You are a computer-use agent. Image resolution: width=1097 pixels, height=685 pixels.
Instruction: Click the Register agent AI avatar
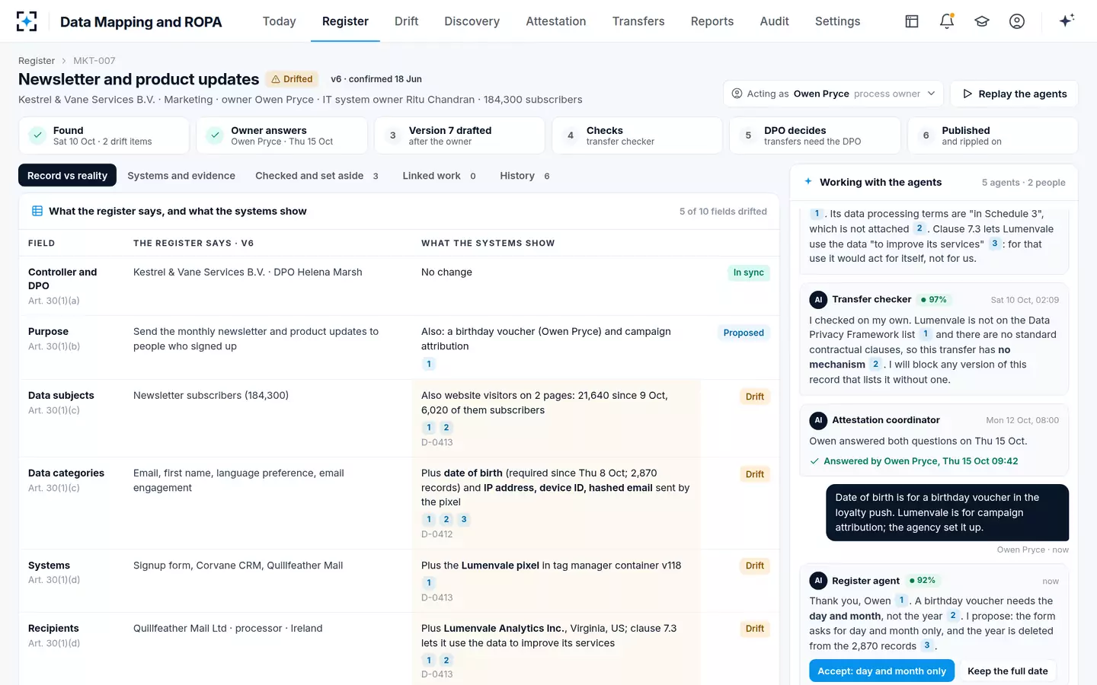point(818,581)
